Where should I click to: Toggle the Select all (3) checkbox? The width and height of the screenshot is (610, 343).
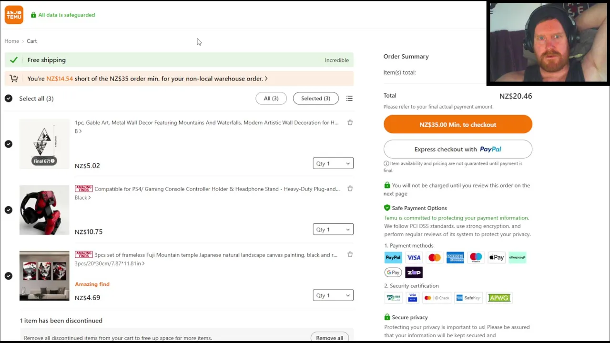click(9, 99)
